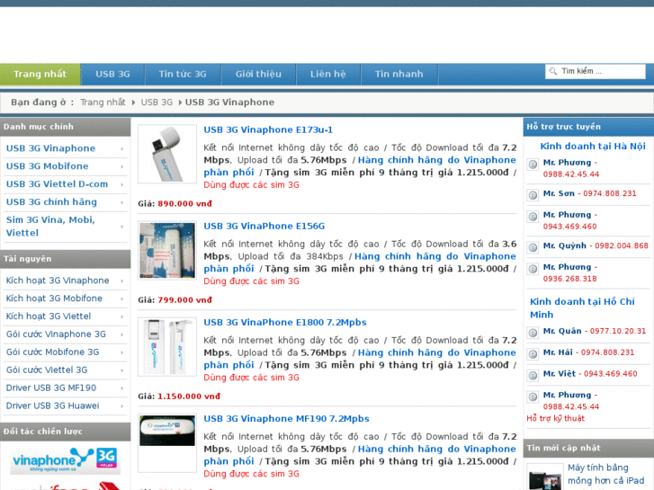This screenshot has width=654, height=490.
Task: Open Kích hoạt 3G Vinaphone resource
Action: pos(58,281)
